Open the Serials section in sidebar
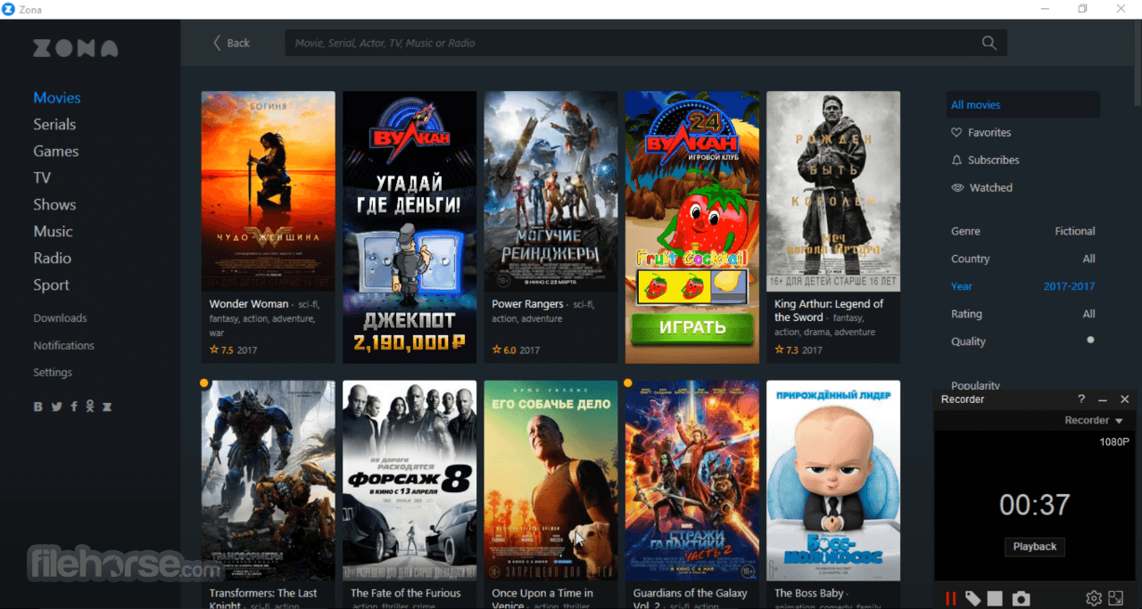This screenshot has width=1142, height=609. pos(54,125)
